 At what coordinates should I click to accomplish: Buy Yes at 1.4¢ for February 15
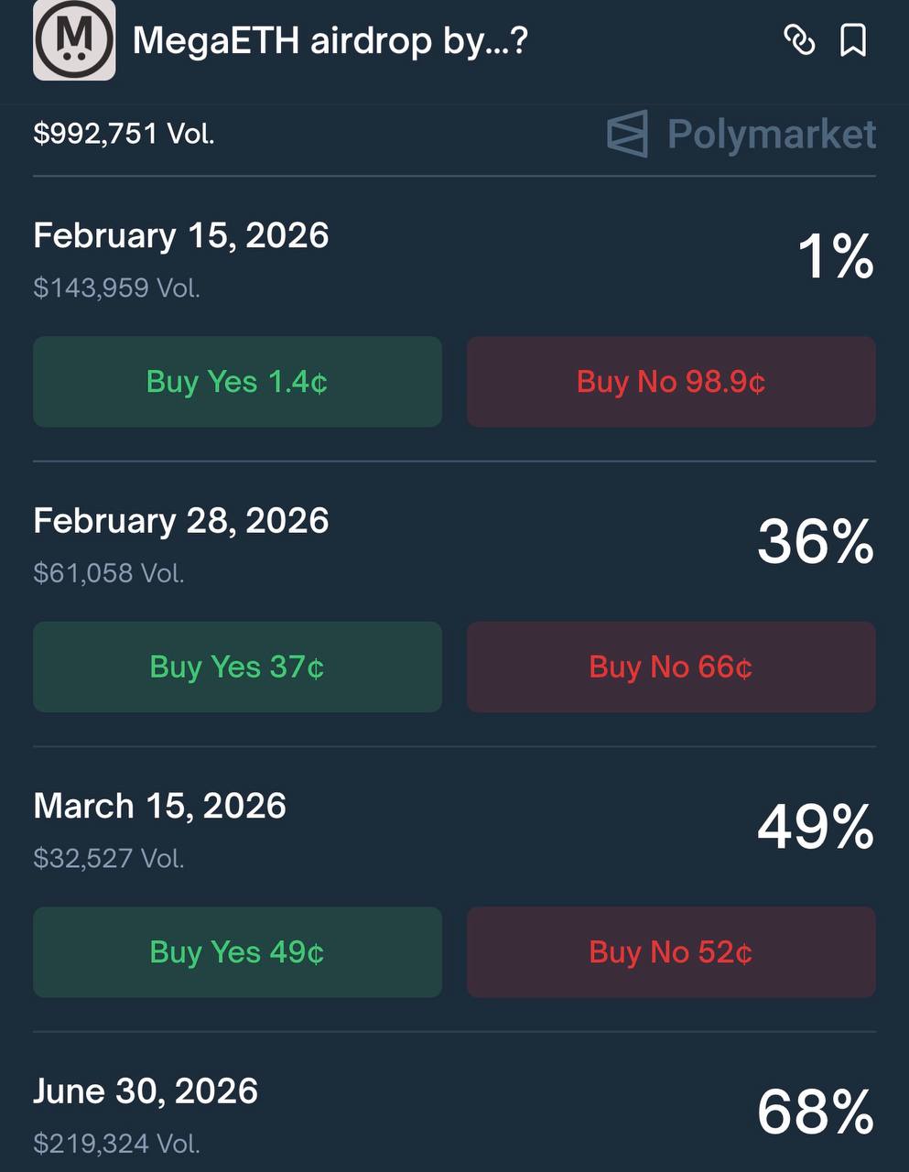click(x=237, y=382)
